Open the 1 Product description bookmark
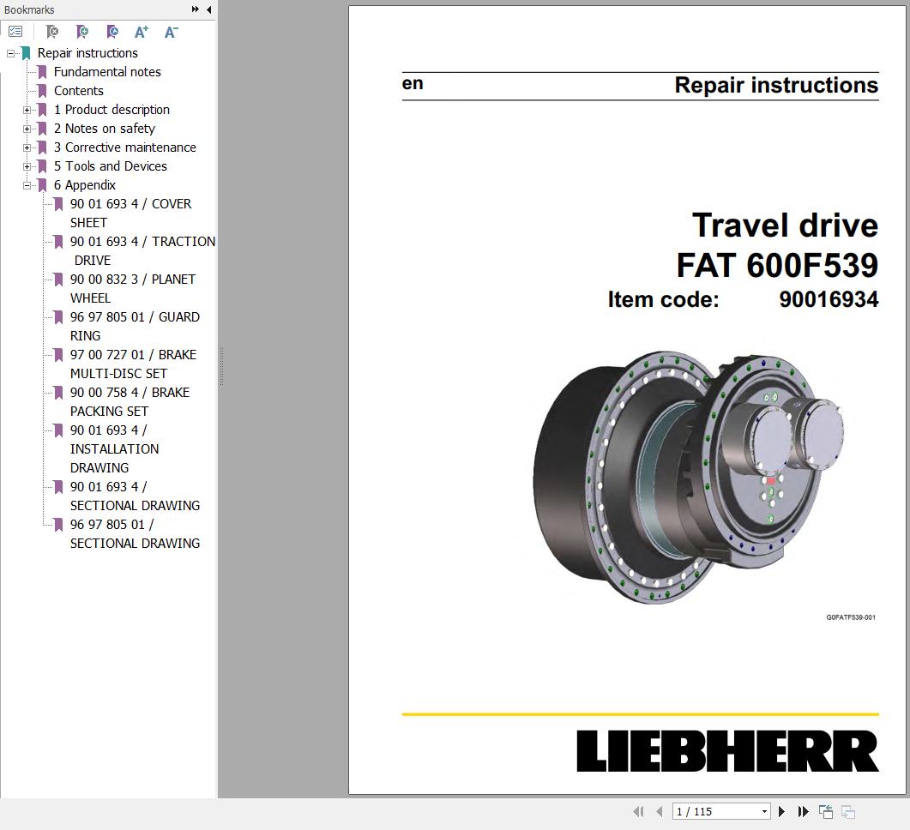 (111, 110)
